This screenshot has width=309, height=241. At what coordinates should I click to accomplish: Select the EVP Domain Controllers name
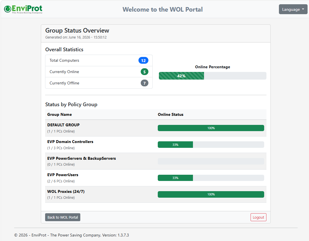[x=70, y=141]
